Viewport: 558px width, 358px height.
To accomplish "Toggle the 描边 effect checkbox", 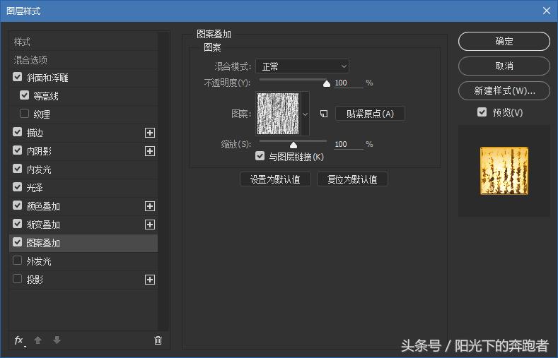I will pyautogui.click(x=18, y=132).
